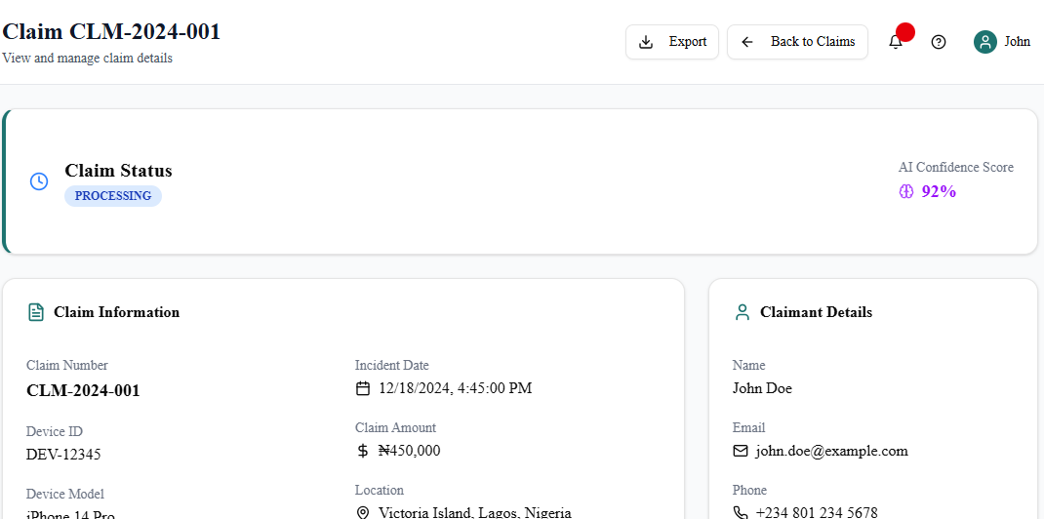This screenshot has width=1044, height=519.
Task: Click the phone icon beside phone number
Action: [741, 512]
